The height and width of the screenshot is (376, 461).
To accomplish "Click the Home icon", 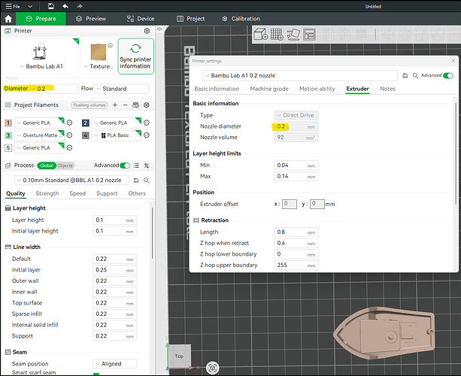I will 8,19.
